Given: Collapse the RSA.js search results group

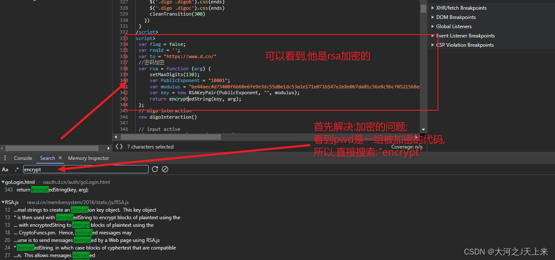Looking at the screenshot, I should pos(3,202).
